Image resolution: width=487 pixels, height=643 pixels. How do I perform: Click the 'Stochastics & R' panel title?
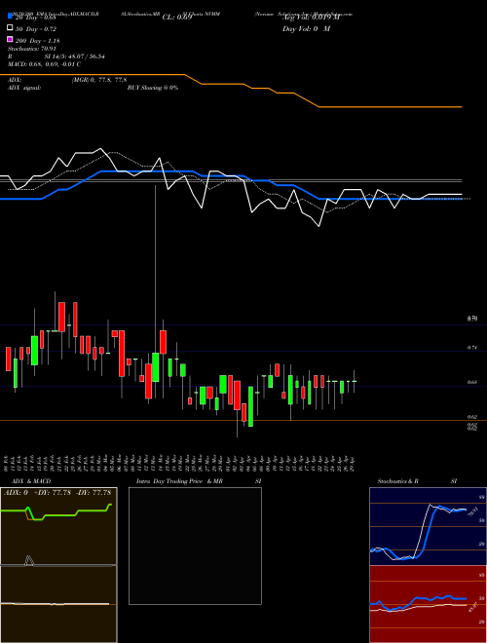(397, 481)
